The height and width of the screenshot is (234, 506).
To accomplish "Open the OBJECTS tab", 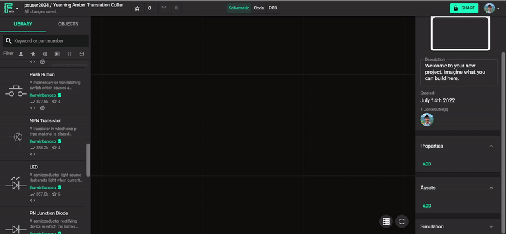I will click(x=68, y=24).
